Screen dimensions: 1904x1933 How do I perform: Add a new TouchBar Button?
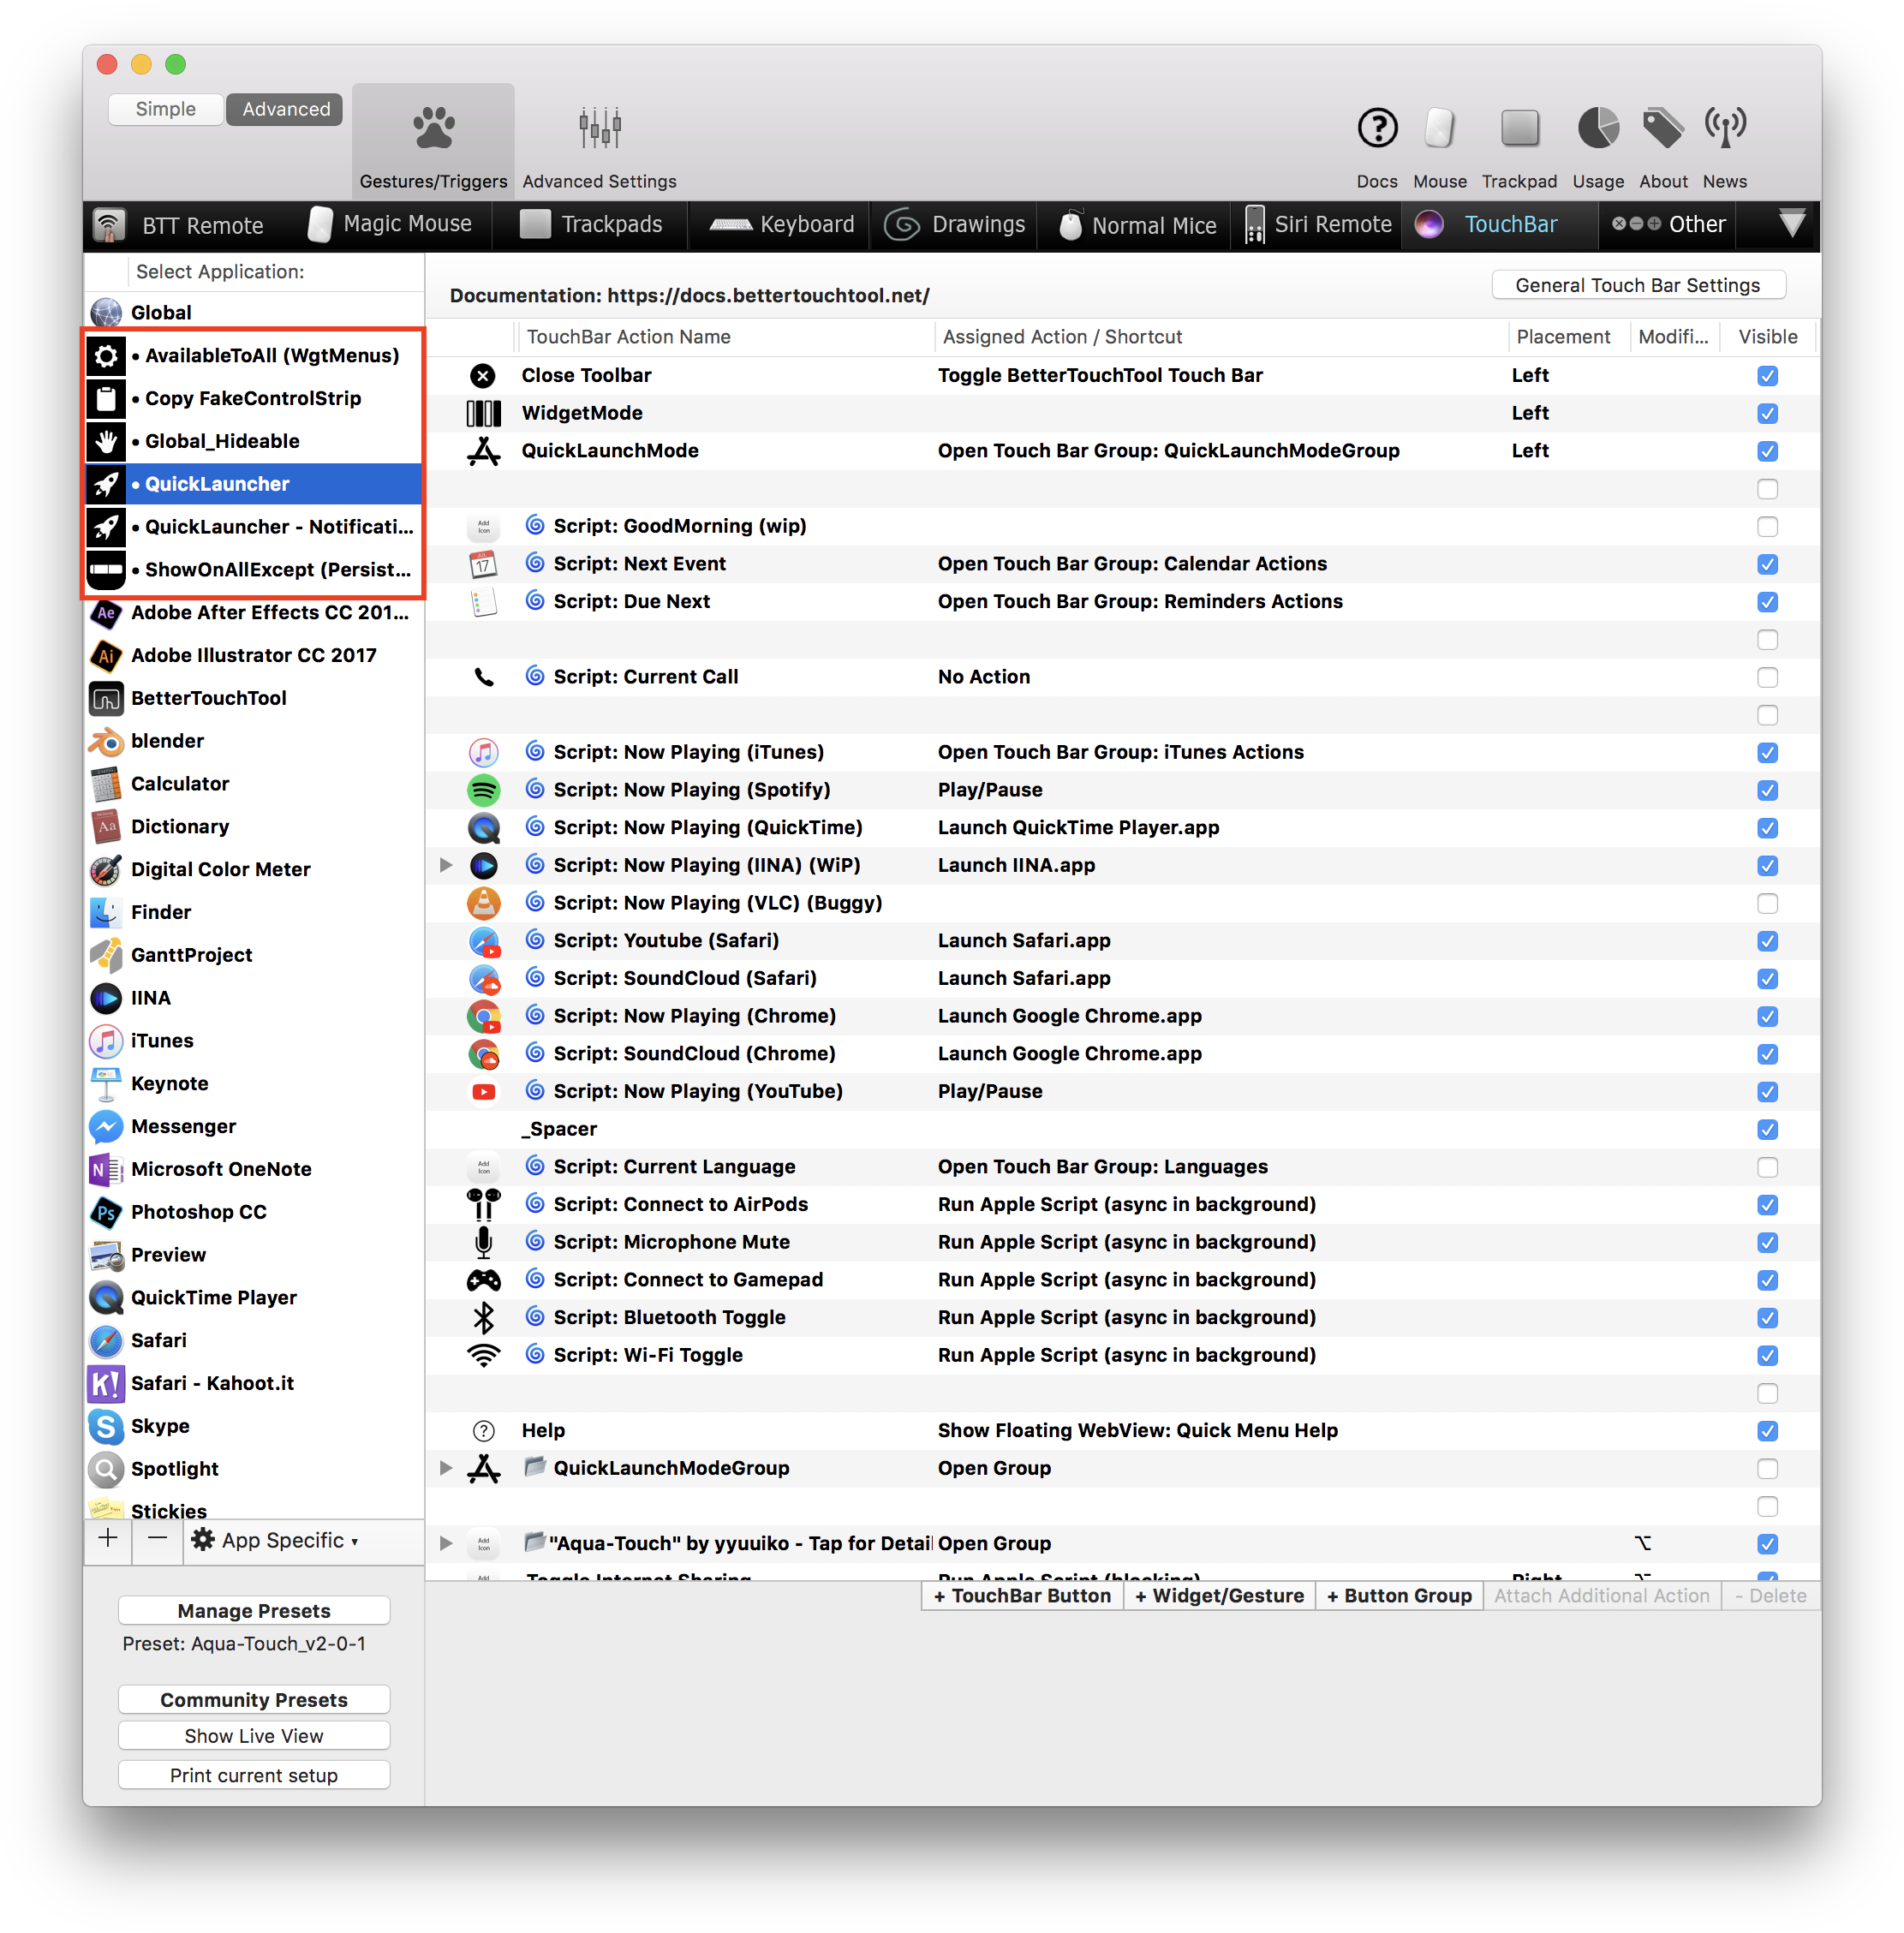(1021, 1596)
